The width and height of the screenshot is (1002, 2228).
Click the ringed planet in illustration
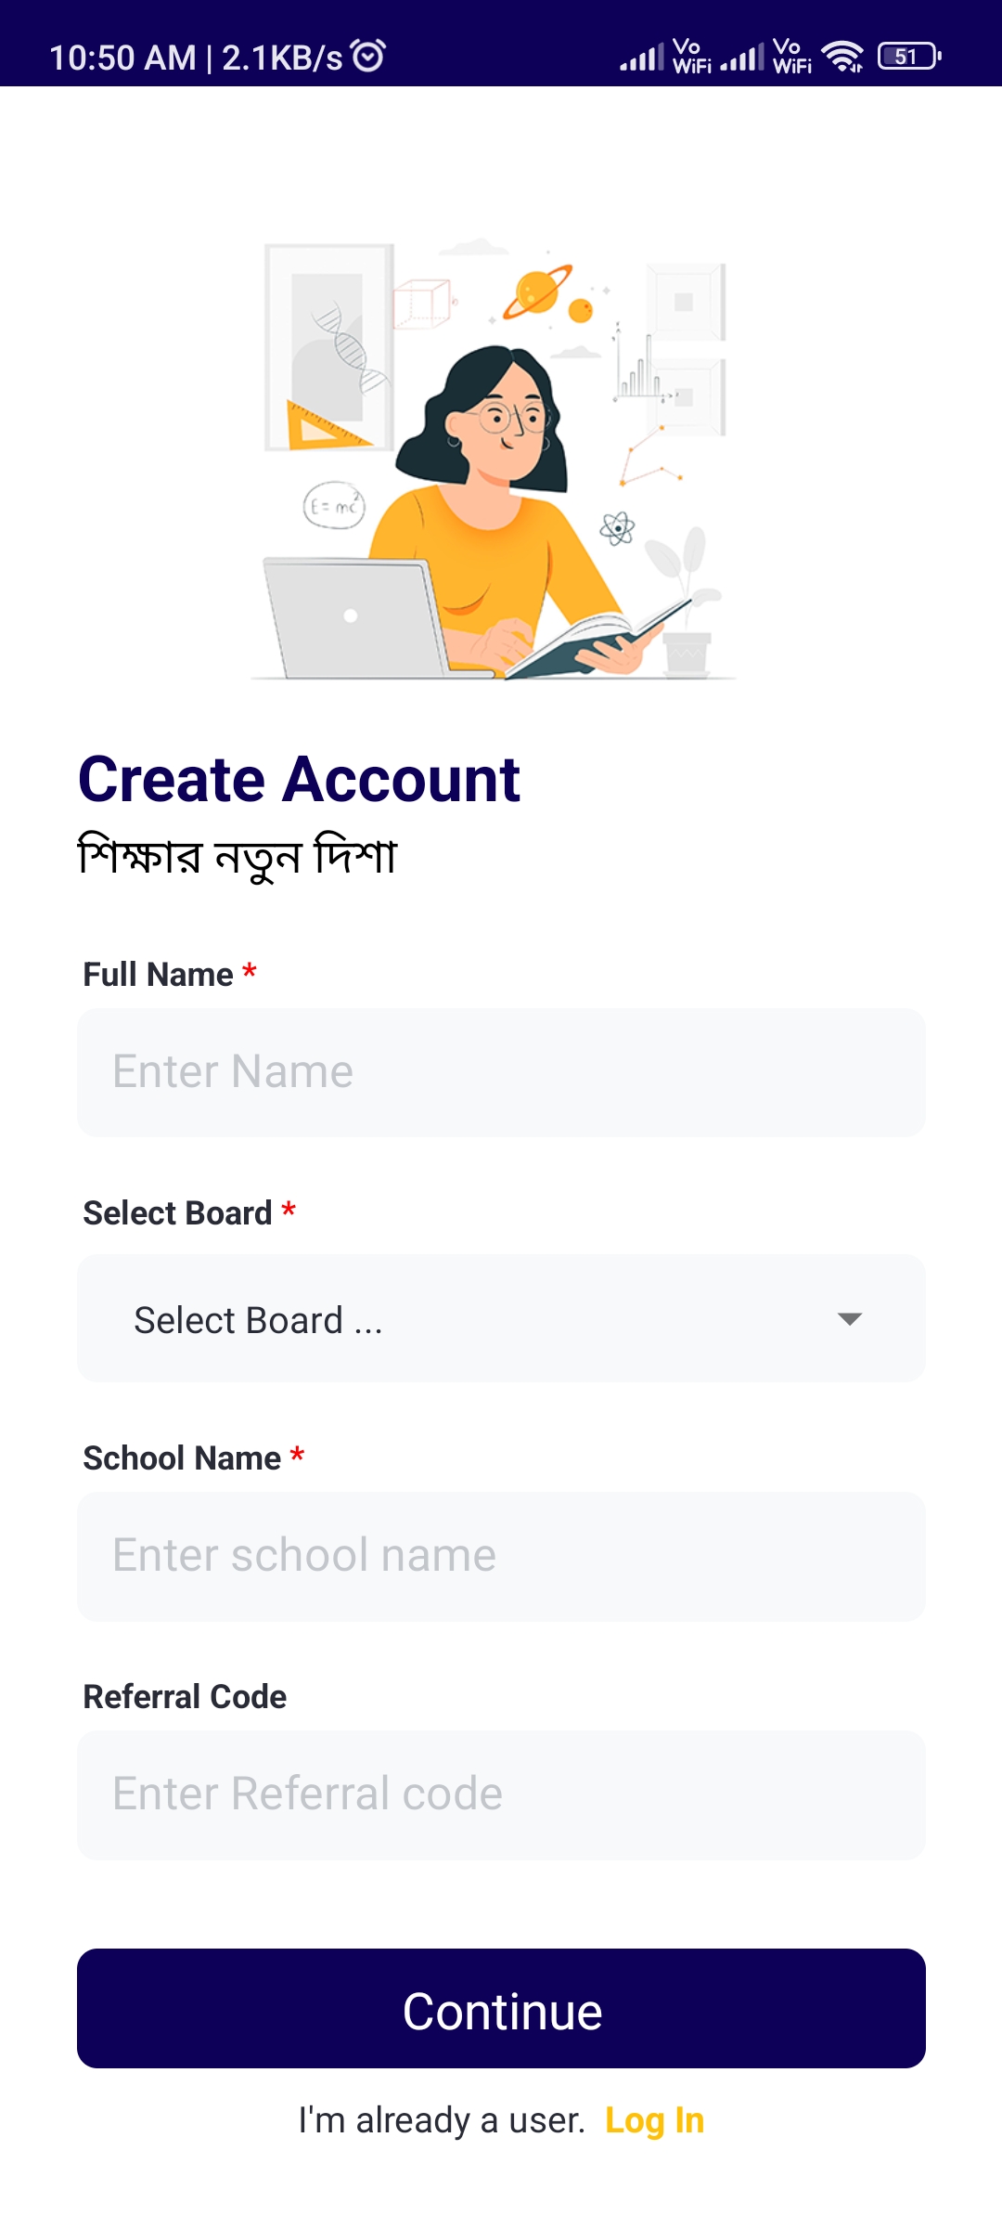click(x=536, y=291)
